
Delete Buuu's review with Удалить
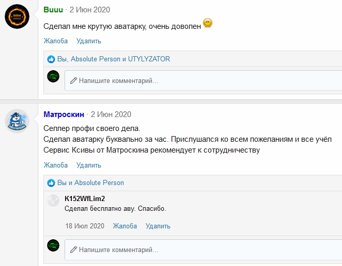pos(89,41)
